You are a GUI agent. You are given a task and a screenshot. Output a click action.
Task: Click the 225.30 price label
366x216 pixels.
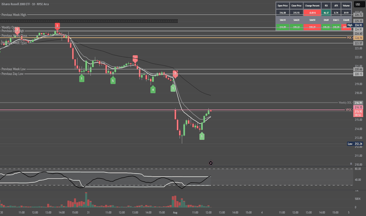coord(358,21)
